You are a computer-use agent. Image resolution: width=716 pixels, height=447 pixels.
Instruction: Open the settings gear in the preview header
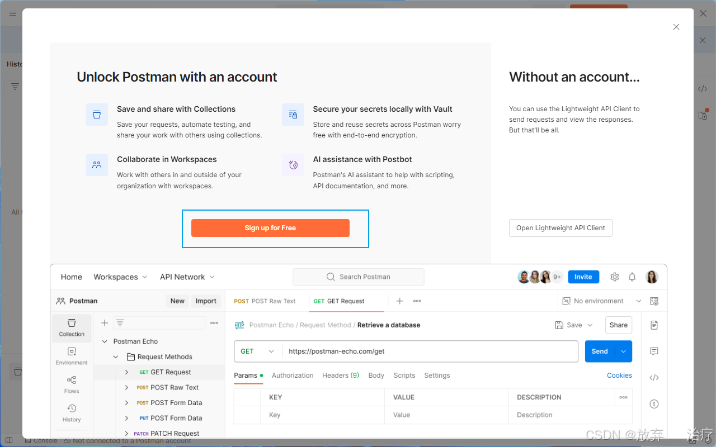[x=615, y=277]
